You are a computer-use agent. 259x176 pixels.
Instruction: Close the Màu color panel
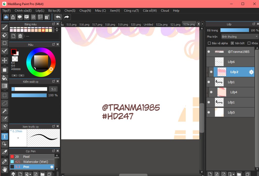pos(58,44)
